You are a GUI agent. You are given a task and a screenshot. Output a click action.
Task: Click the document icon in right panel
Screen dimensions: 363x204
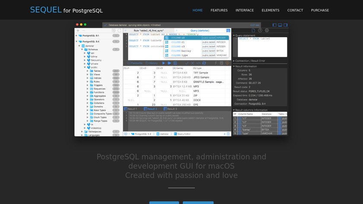(x=253, y=30)
